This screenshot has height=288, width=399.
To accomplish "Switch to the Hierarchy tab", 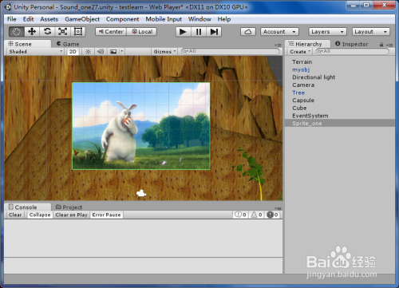I will (308, 44).
